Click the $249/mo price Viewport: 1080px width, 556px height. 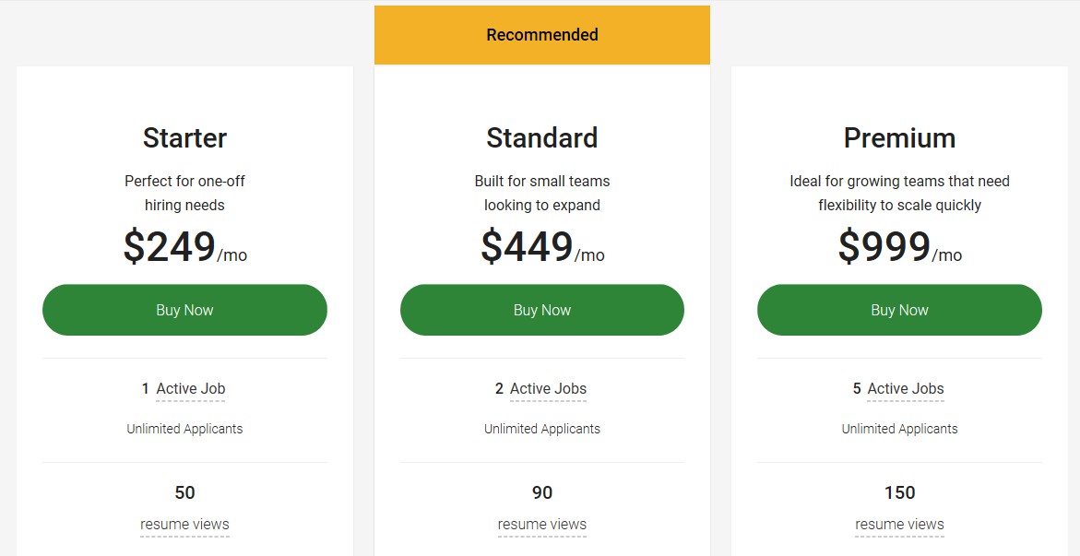[184, 247]
